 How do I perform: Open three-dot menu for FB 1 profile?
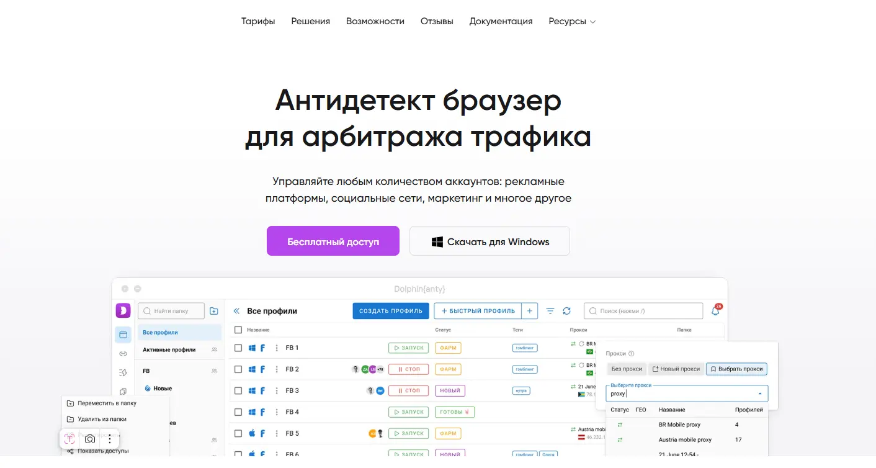[277, 348]
